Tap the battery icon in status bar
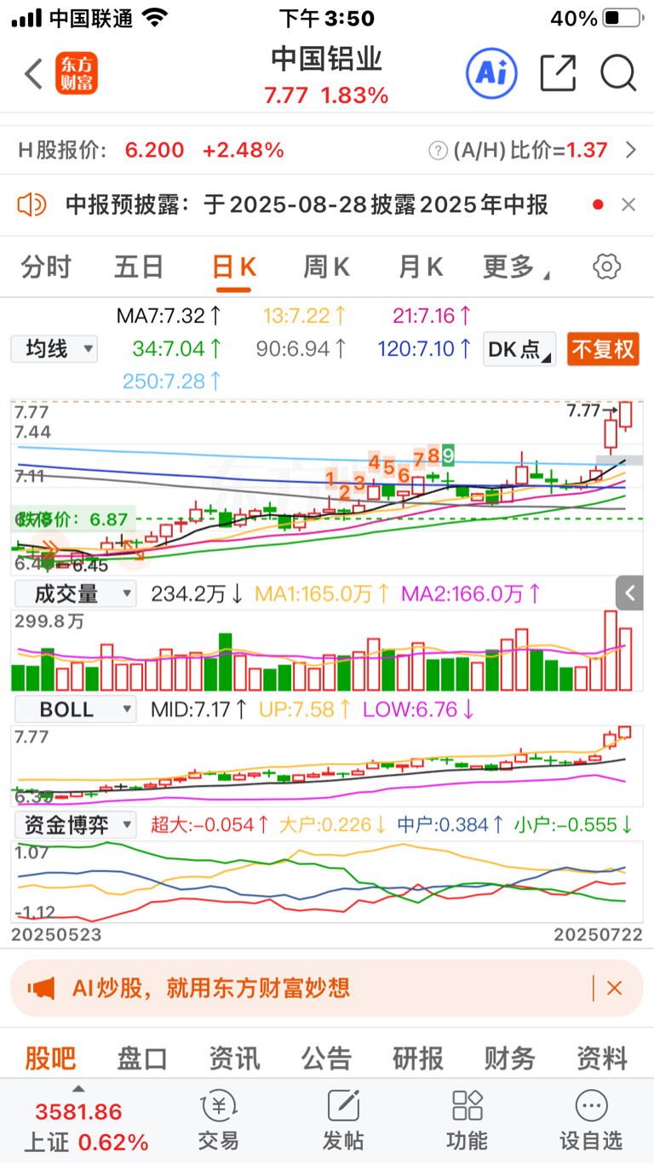 point(623,18)
